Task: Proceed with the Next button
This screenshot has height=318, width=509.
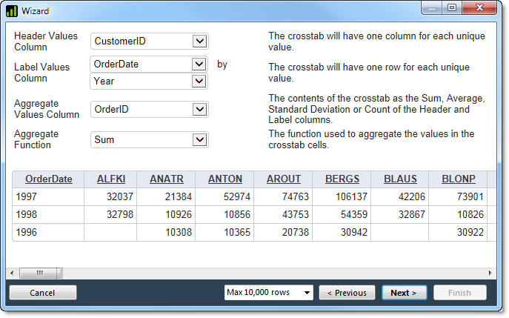Action: pos(404,293)
